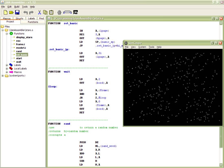
Task: Collapse the \JamAssembler\stars.s tree node
Action: 2,30
